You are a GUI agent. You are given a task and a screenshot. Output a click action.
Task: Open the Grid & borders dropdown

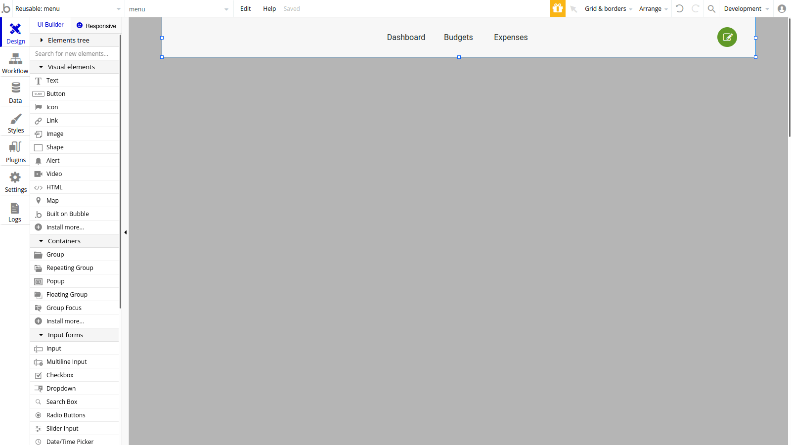[x=609, y=9]
